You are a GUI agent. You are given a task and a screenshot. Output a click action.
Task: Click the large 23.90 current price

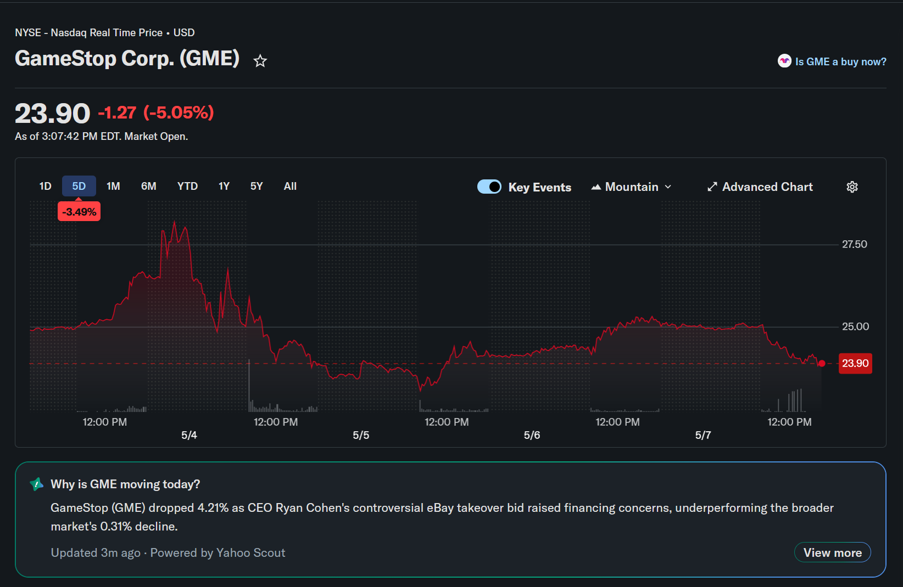tap(52, 114)
